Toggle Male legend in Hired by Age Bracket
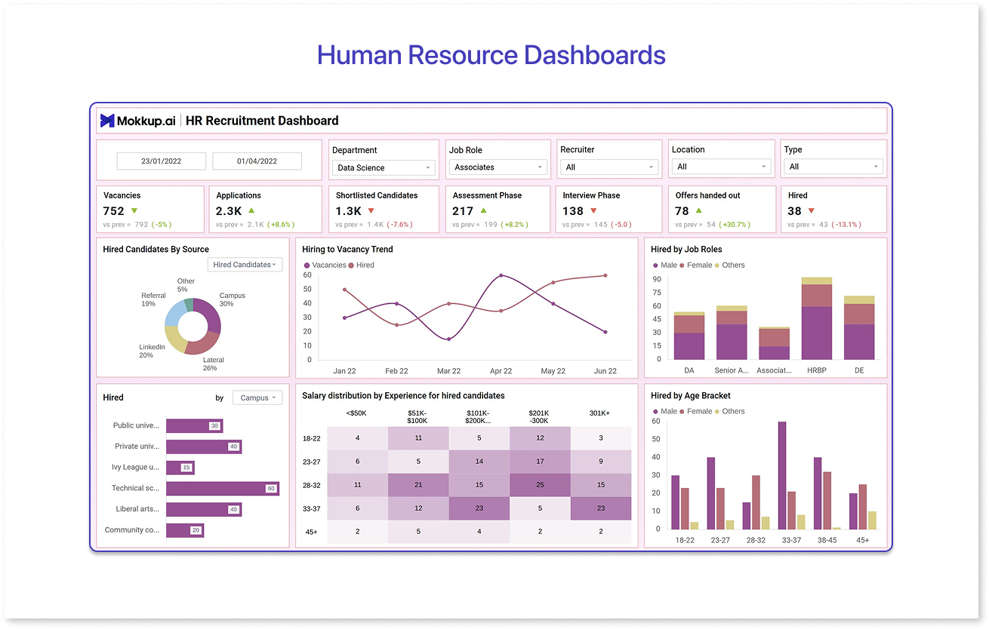The height and width of the screenshot is (629, 989). (x=664, y=412)
